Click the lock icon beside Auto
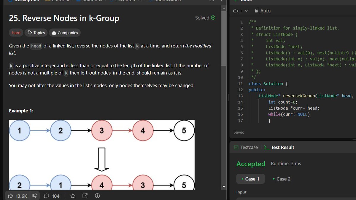The image size is (356, 200). pyautogui.click(x=256, y=11)
